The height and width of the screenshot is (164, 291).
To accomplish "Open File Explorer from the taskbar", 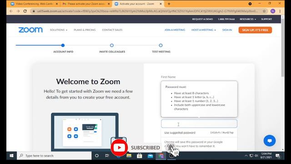I will pos(129,156).
